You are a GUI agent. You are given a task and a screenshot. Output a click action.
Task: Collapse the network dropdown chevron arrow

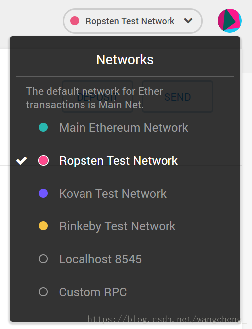[188, 21]
